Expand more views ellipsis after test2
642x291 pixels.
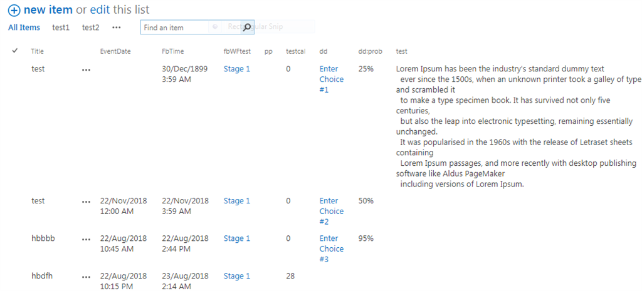point(116,28)
